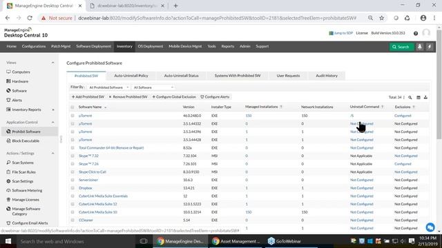This screenshot has height=248, width=442.
Task: Open the All Software filter dropdown
Action: point(153,87)
